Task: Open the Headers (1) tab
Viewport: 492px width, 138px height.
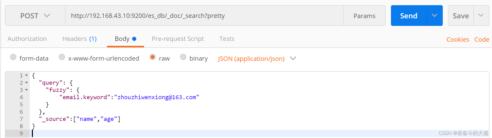Action: [80, 39]
